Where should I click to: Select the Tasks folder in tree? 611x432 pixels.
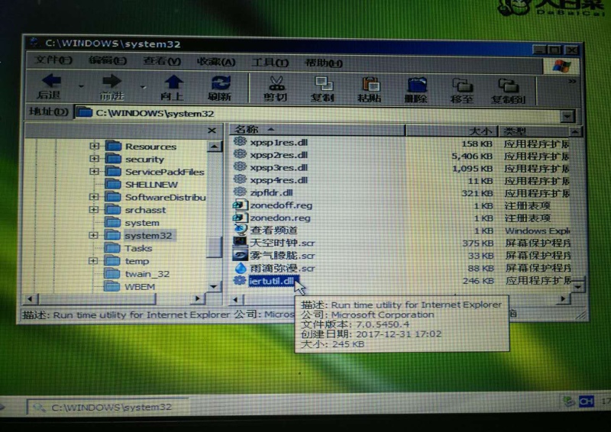point(138,248)
